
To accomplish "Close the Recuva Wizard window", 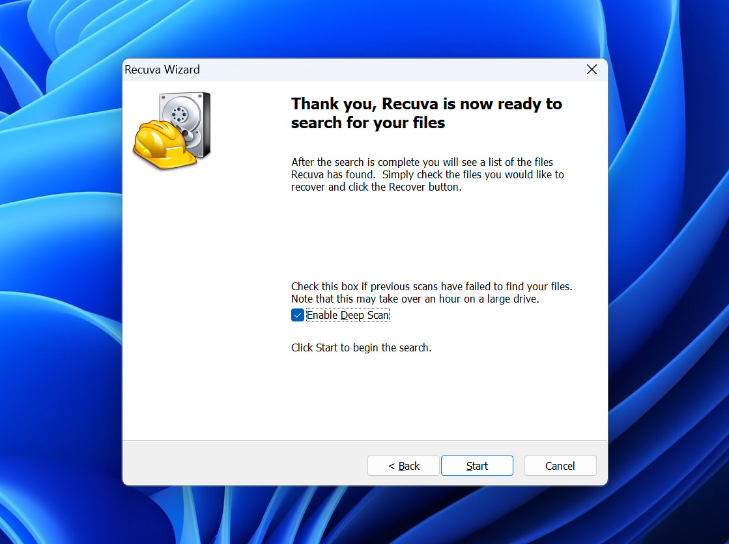I will [x=592, y=70].
